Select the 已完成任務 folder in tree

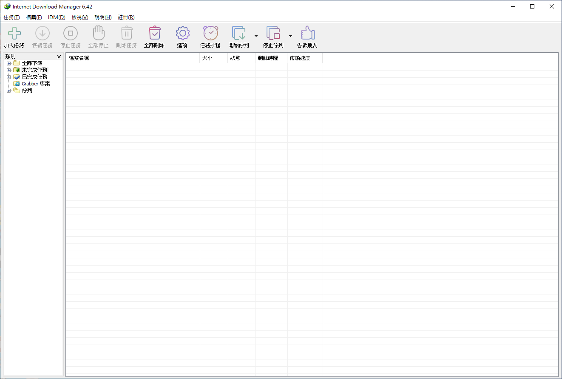(34, 77)
